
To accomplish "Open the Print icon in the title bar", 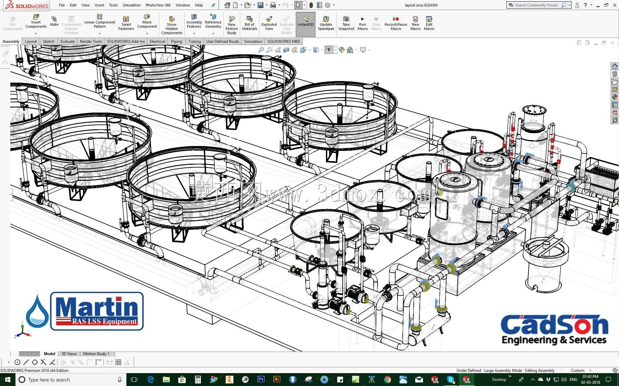I will [x=273, y=5].
